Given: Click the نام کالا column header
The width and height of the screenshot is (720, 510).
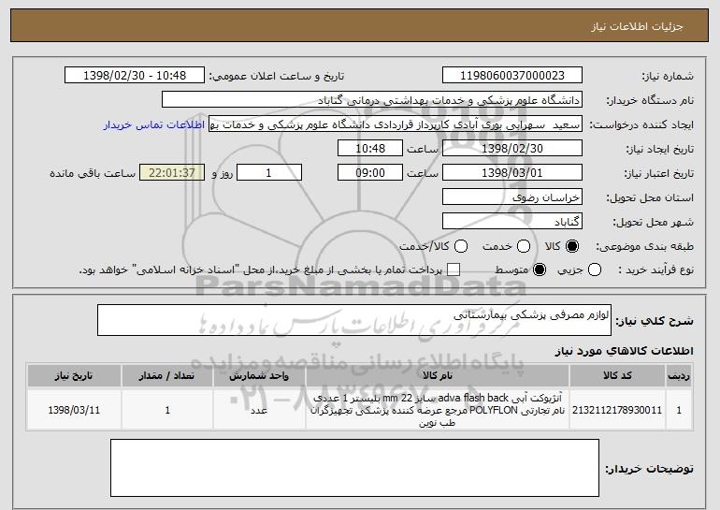Looking at the screenshot, I should [438, 376].
